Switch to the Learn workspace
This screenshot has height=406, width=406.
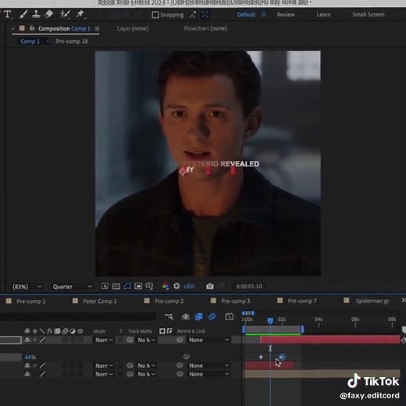323,15
